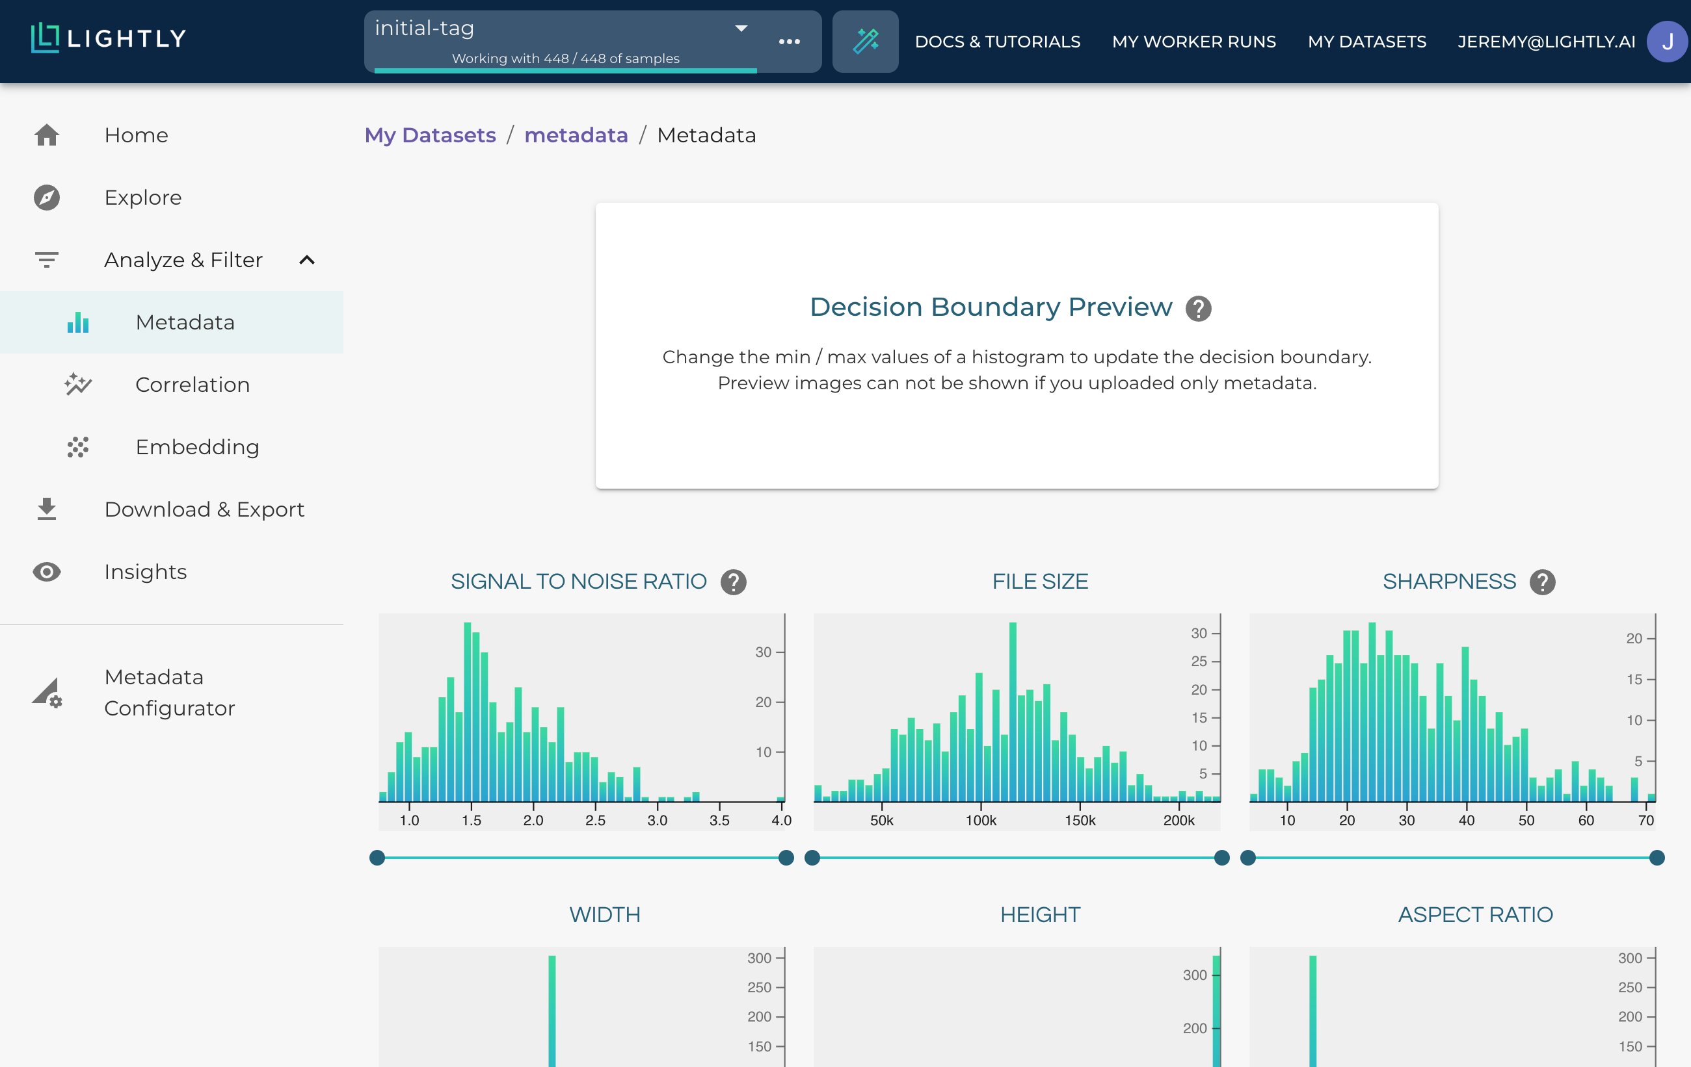1691x1067 pixels.
Task: Click the magic wand icon button
Action: pyautogui.click(x=864, y=42)
